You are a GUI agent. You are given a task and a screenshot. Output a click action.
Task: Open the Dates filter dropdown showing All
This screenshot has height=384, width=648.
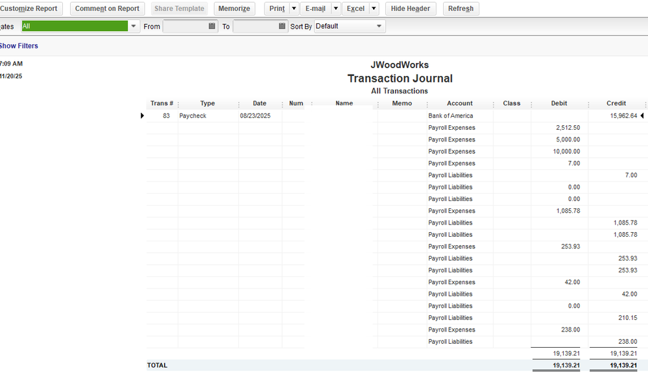(134, 27)
